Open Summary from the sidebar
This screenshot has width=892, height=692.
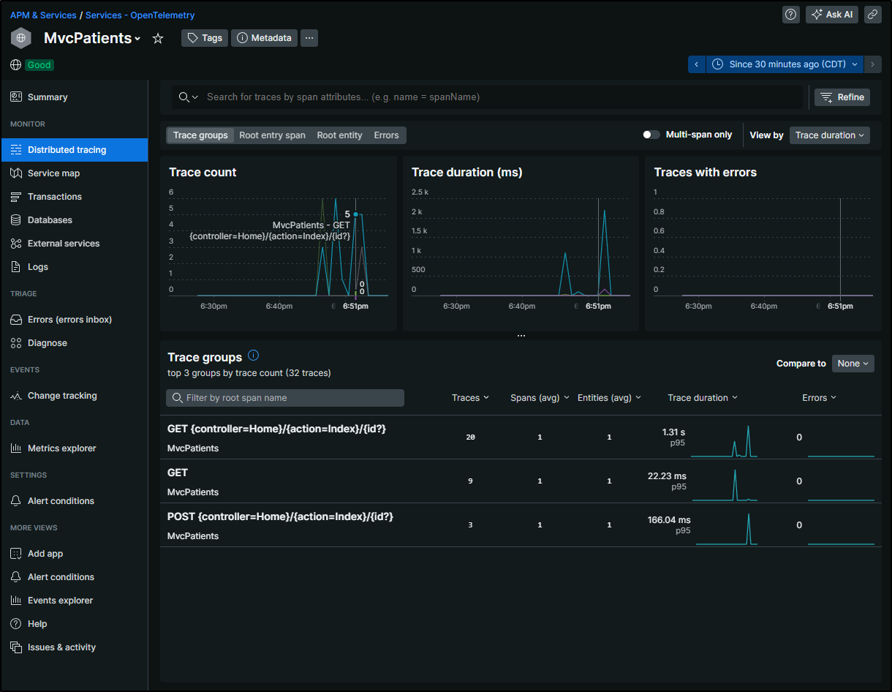[74, 97]
